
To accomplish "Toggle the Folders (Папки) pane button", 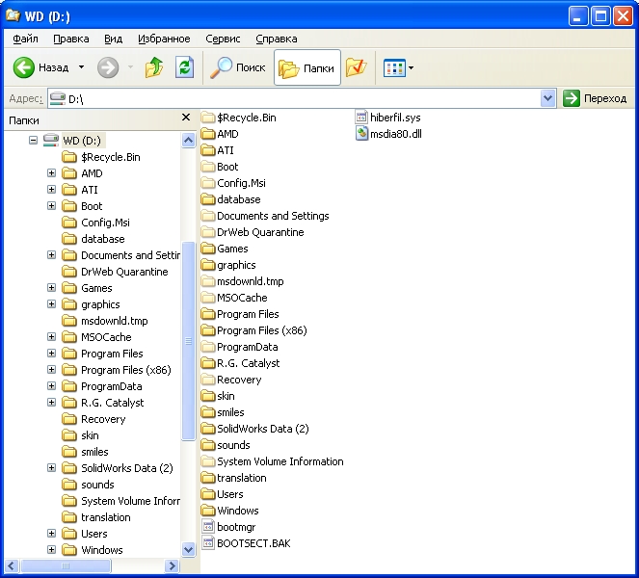I will click(306, 67).
